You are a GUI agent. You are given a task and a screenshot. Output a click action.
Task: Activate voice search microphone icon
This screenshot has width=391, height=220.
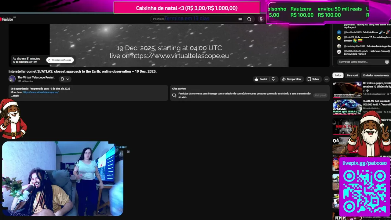(261, 19)
